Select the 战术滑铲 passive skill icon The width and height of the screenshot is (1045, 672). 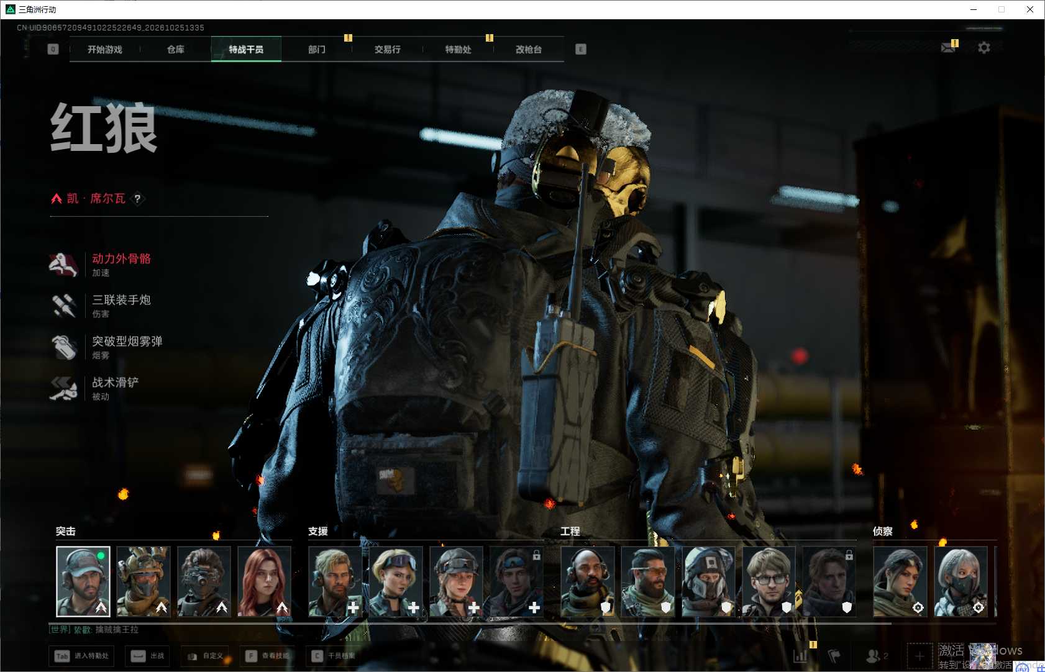[63, 388]
